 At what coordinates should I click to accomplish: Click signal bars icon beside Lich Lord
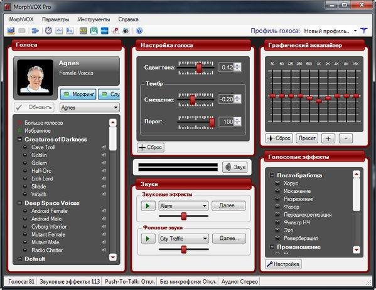(104, 179)
